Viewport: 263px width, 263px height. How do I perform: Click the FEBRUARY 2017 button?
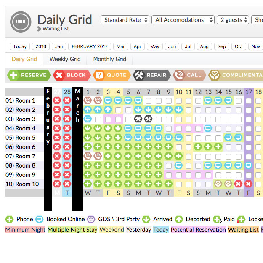[90, 46]
